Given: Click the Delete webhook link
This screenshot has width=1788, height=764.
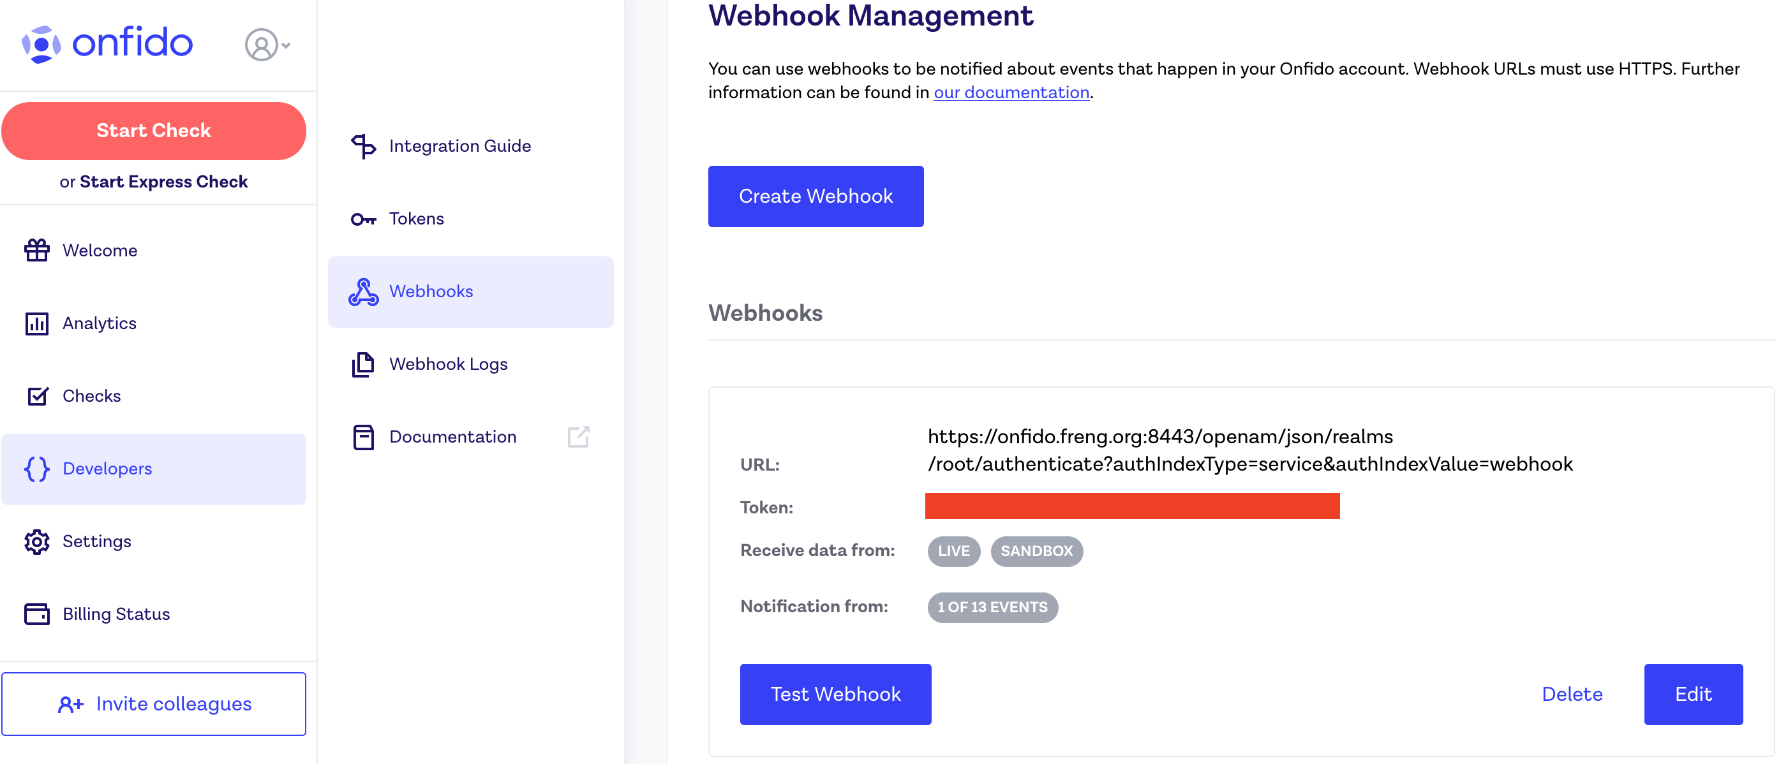Looking at the screenshot, I should pyautogui.click(x=1572, y=694).
